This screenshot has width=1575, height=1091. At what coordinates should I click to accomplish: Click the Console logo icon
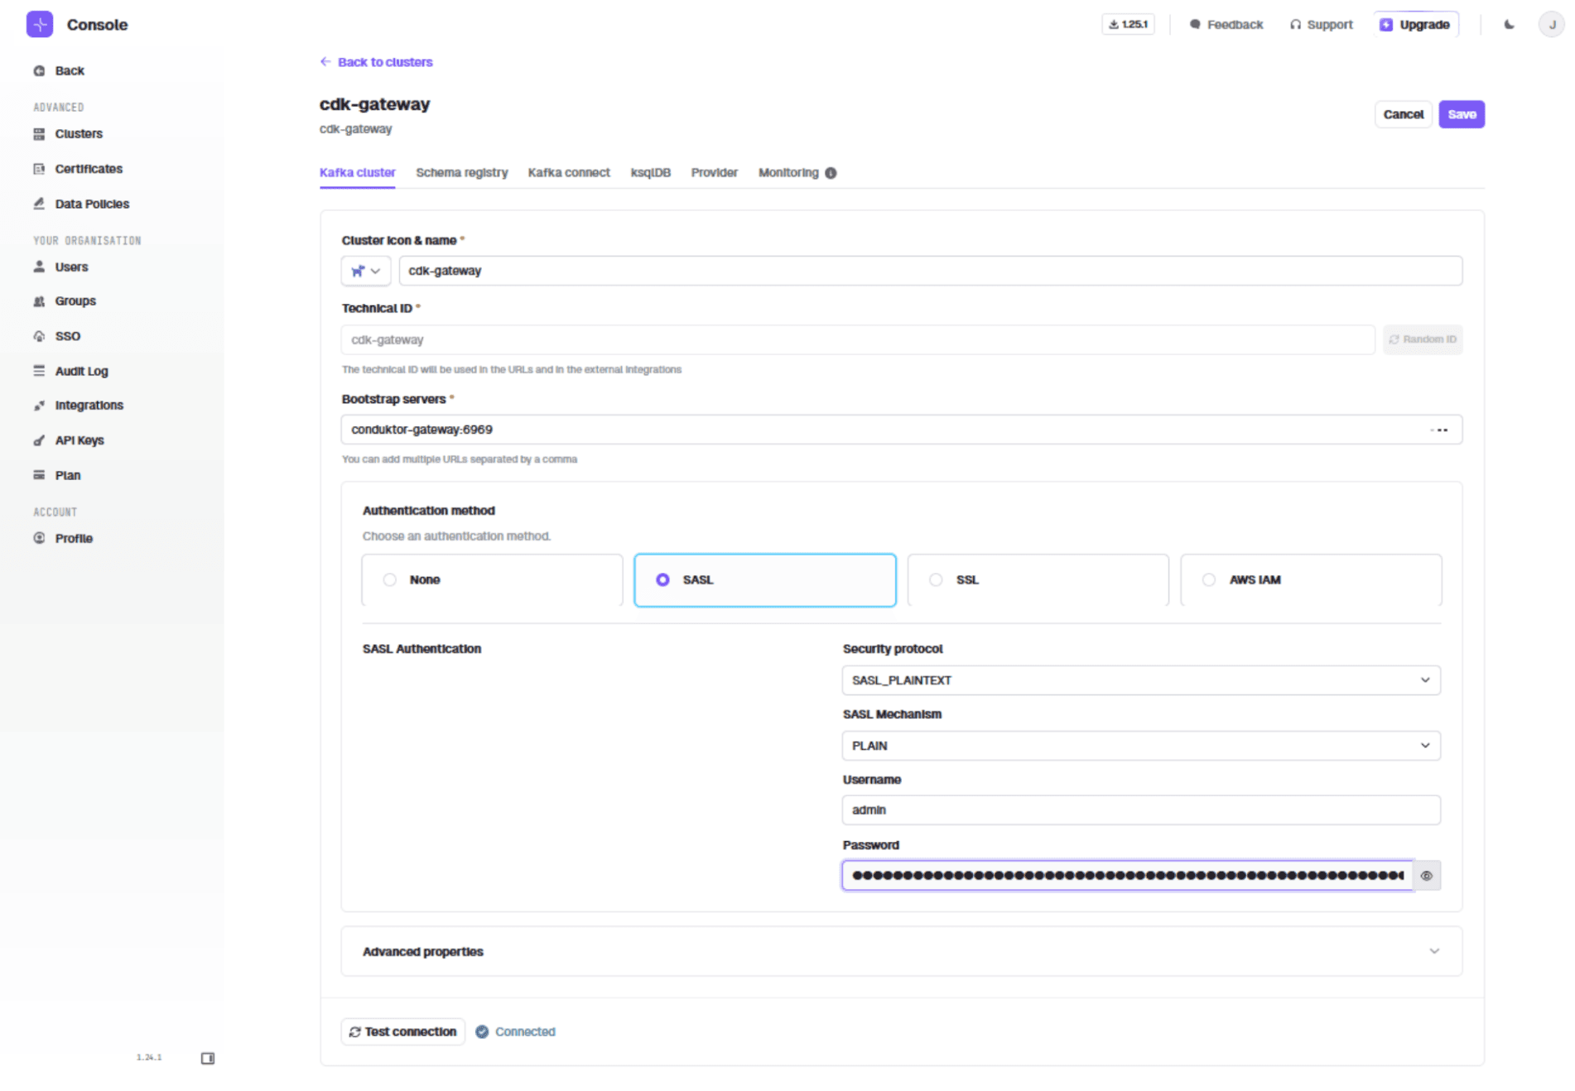coord(40,25)
